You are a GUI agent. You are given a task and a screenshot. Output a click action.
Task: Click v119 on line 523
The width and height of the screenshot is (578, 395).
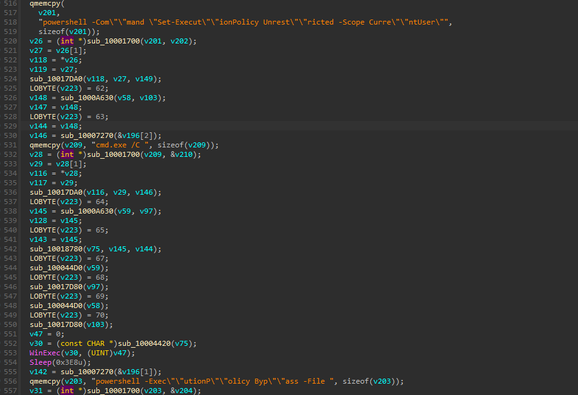[x=38, y=69]
